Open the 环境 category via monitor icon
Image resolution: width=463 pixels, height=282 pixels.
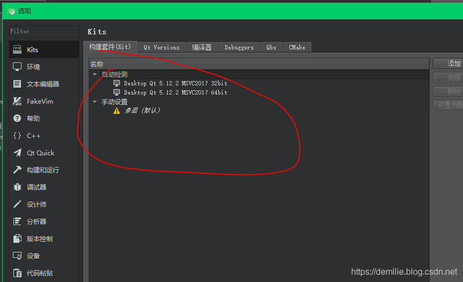tap(17, 67)
